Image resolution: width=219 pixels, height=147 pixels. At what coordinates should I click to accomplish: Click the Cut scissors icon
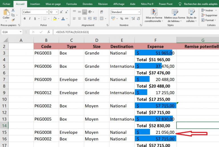point(13,10)
